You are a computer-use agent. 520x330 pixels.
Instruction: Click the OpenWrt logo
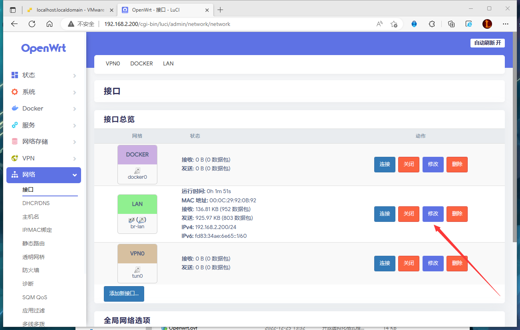coord(44,48)
